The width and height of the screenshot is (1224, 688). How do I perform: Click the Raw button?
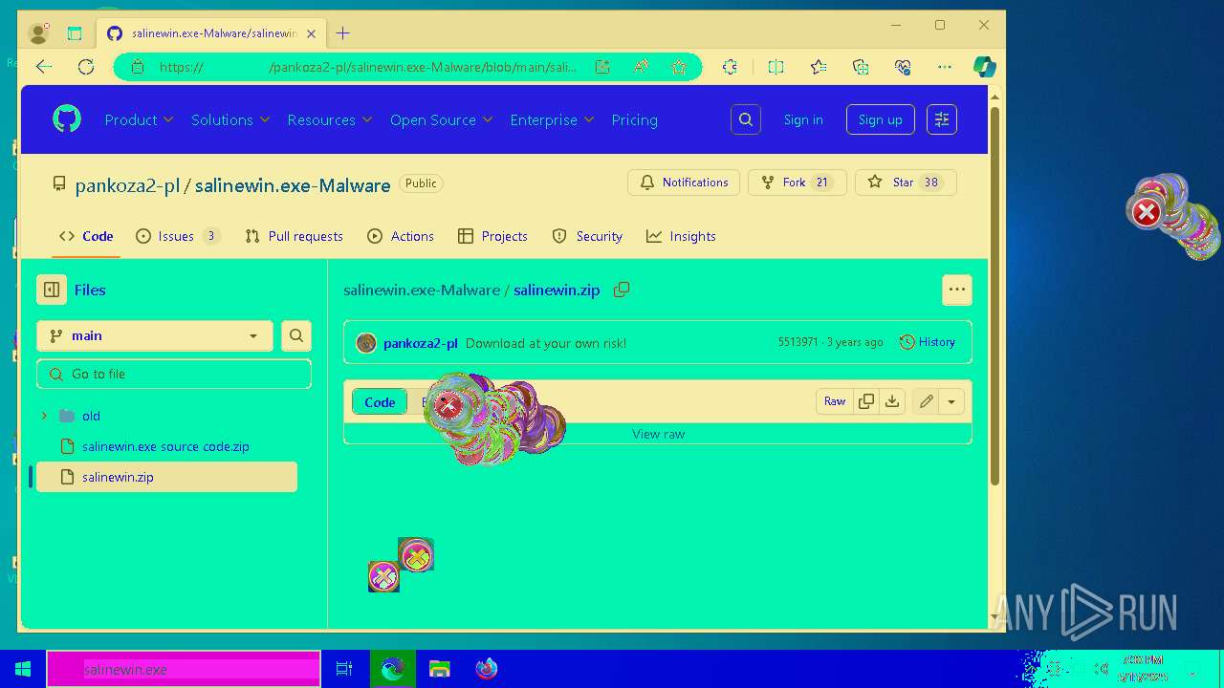(x=835, y=401)
